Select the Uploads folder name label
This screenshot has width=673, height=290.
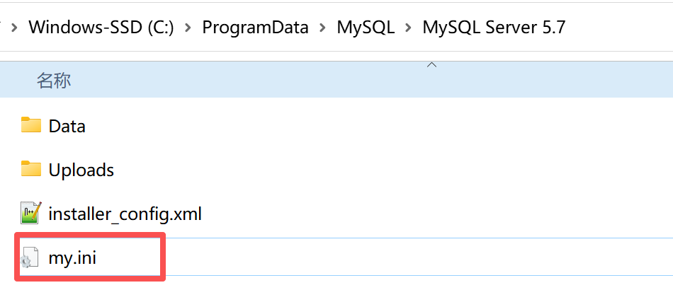coord(81,170)
